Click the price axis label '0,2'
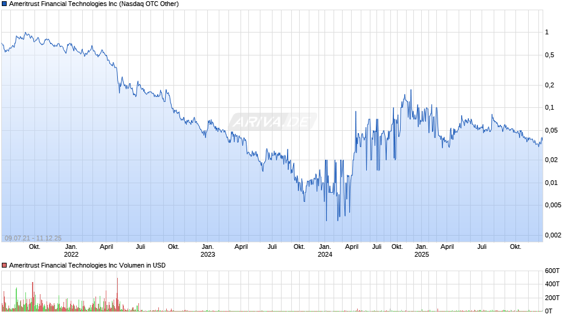This screenshot has width=568, height=317. pyautogui.click(x=549, y=86)
